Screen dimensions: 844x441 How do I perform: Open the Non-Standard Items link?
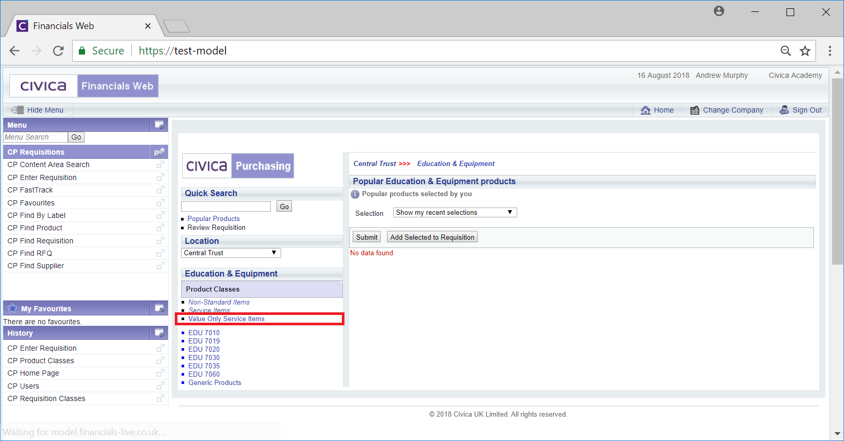click(219, 302)
